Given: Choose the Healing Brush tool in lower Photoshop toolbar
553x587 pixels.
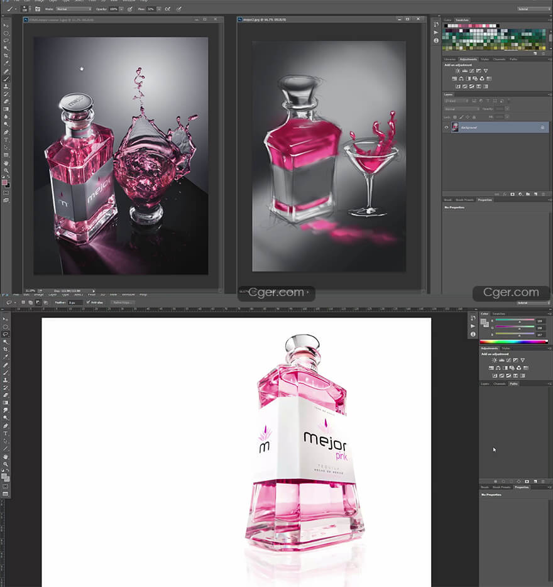Looking at the screenshot, I should [x=6, y=365].
